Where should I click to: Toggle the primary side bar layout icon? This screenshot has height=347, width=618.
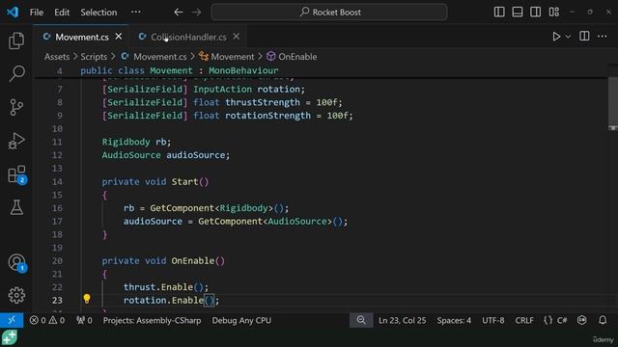[x=499, y=13]
